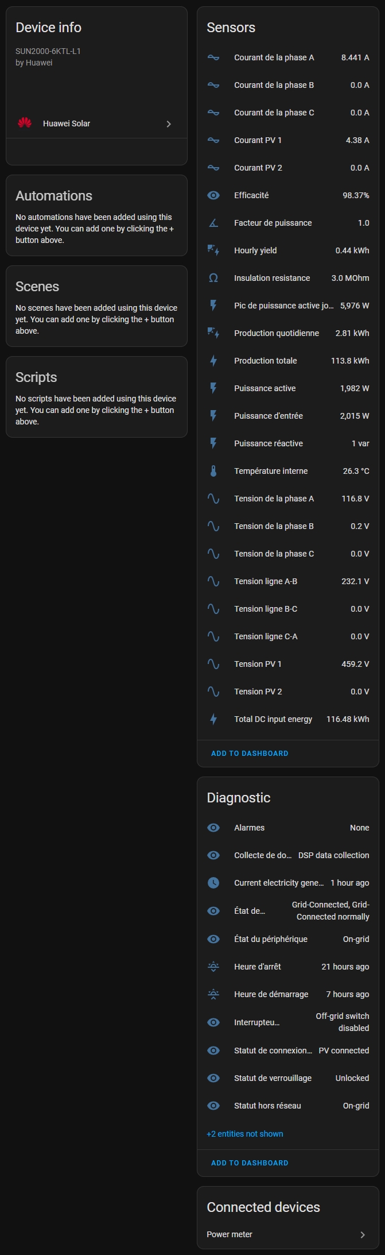
Task: Click the sunset icon for Heure d'arrêt
Action: click(x=213, y=967)
